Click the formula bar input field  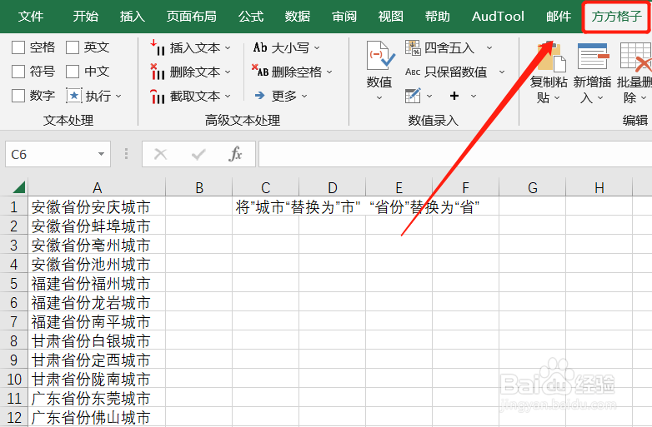(x=455, y=154)
